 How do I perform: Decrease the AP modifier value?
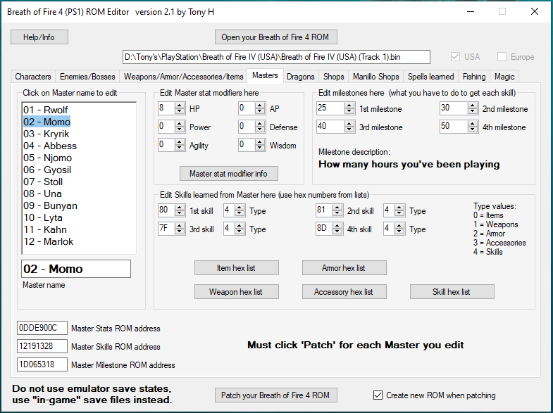click(x=260, y=111)
